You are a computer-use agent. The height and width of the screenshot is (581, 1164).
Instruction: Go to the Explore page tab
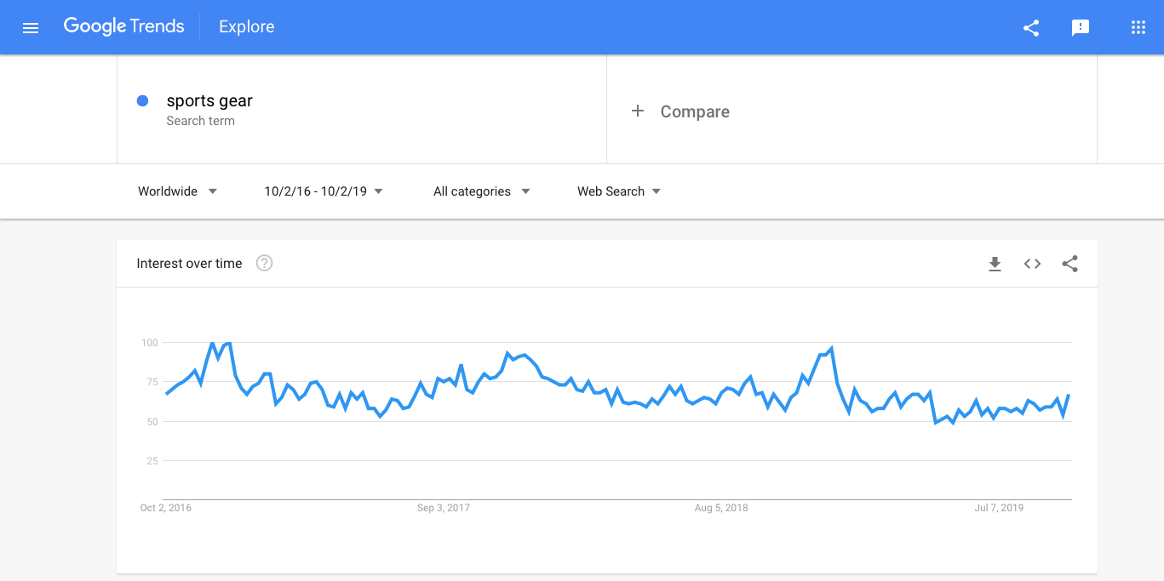(246, 27)
